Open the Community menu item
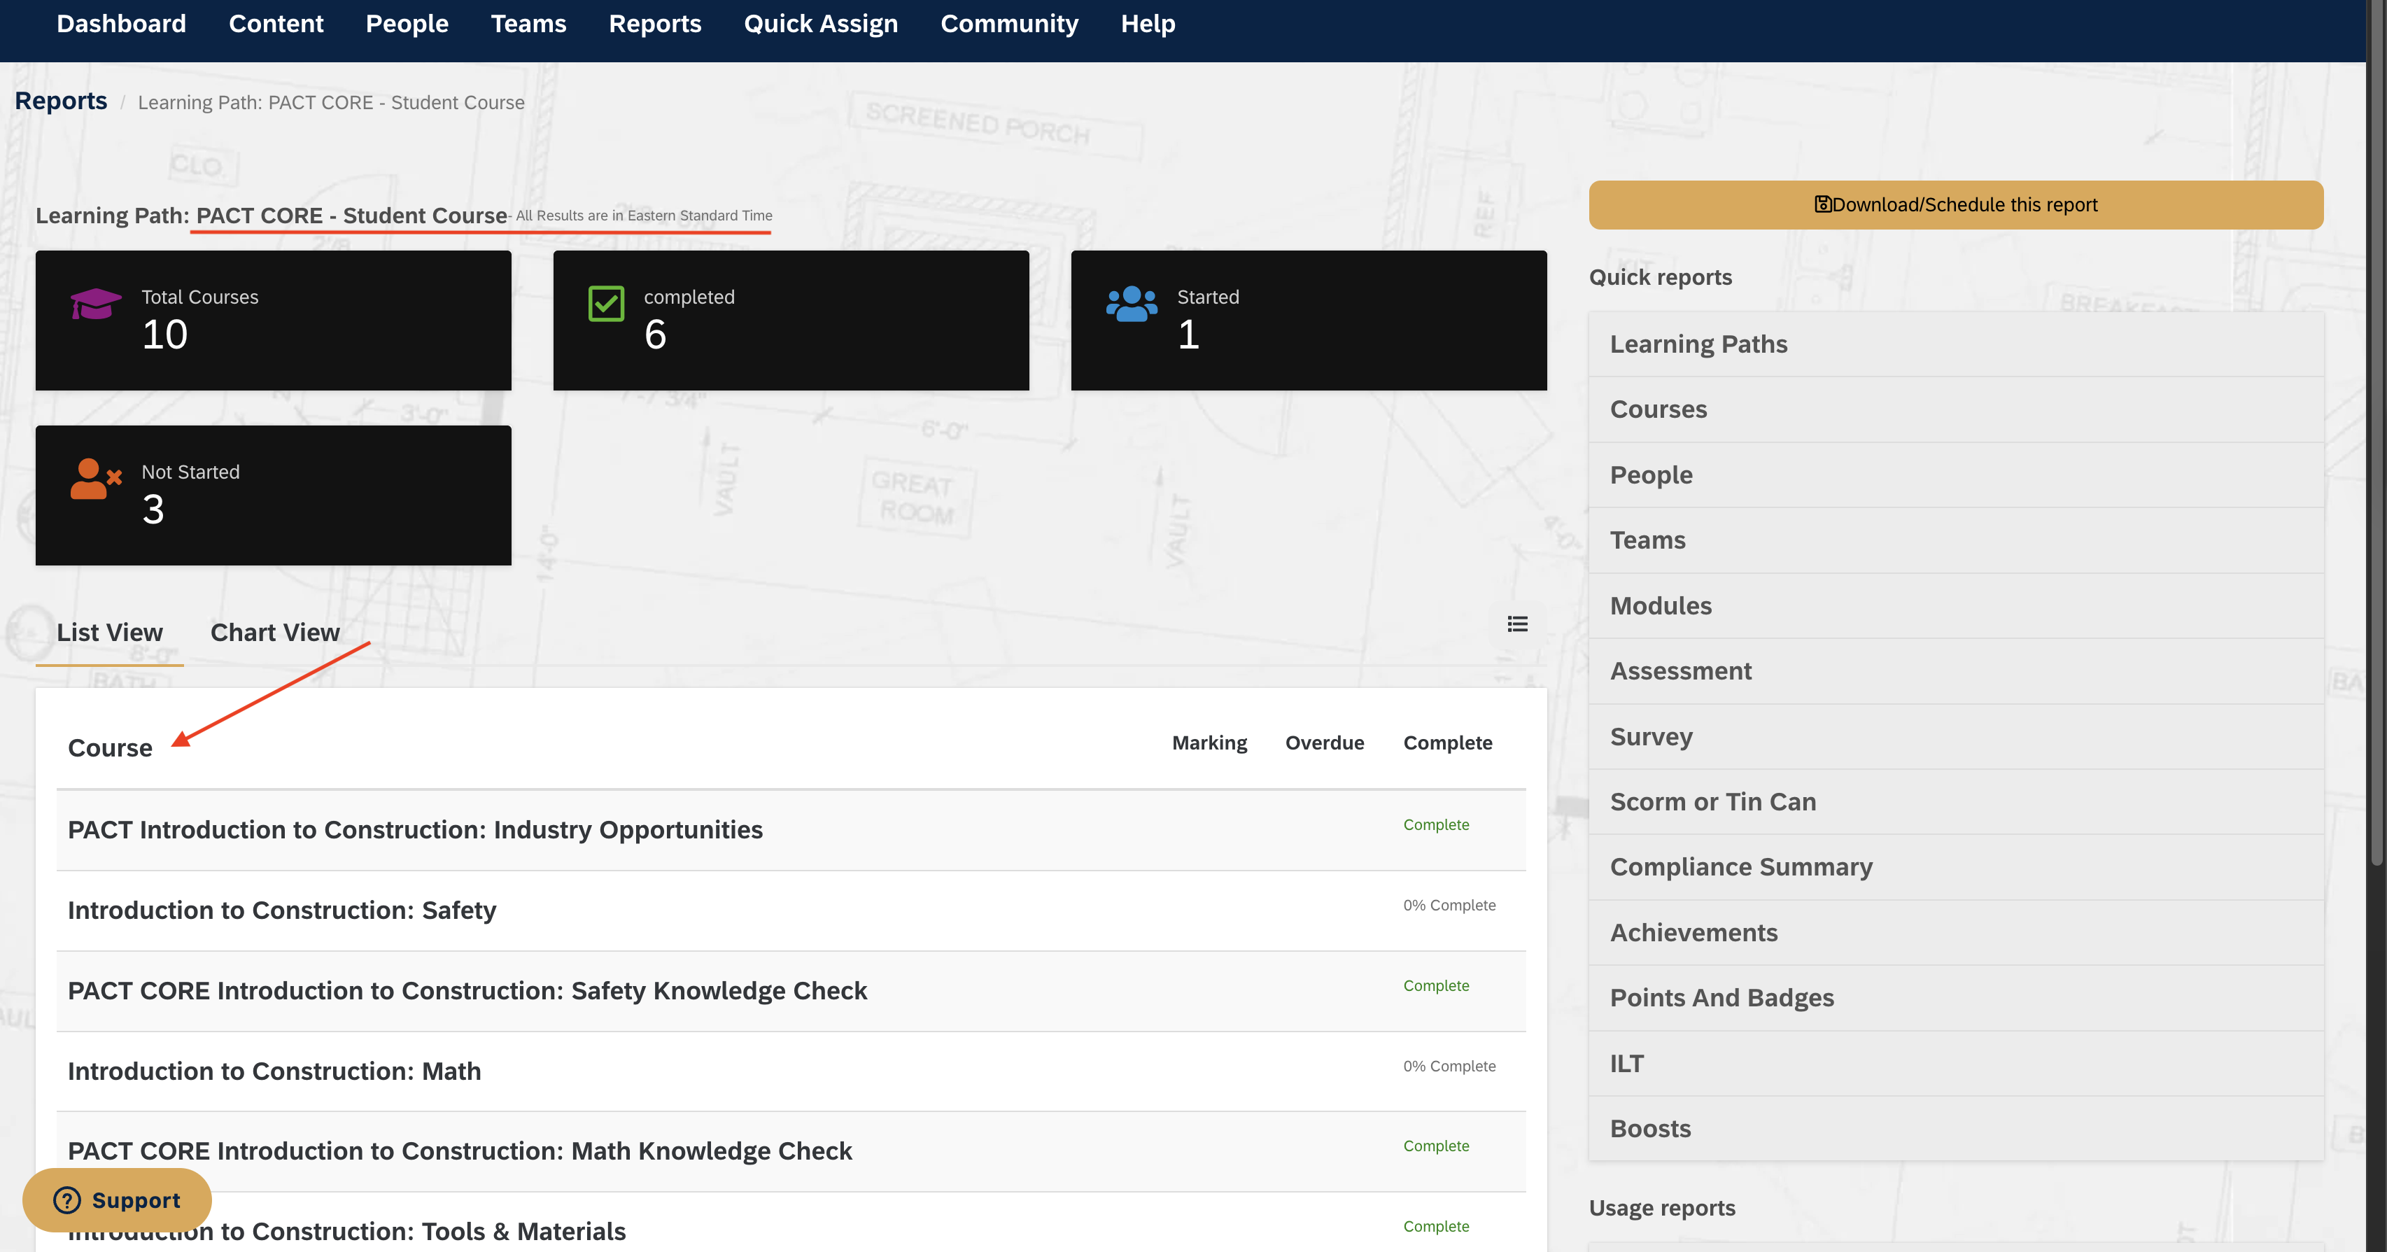 pos(1008,23)
